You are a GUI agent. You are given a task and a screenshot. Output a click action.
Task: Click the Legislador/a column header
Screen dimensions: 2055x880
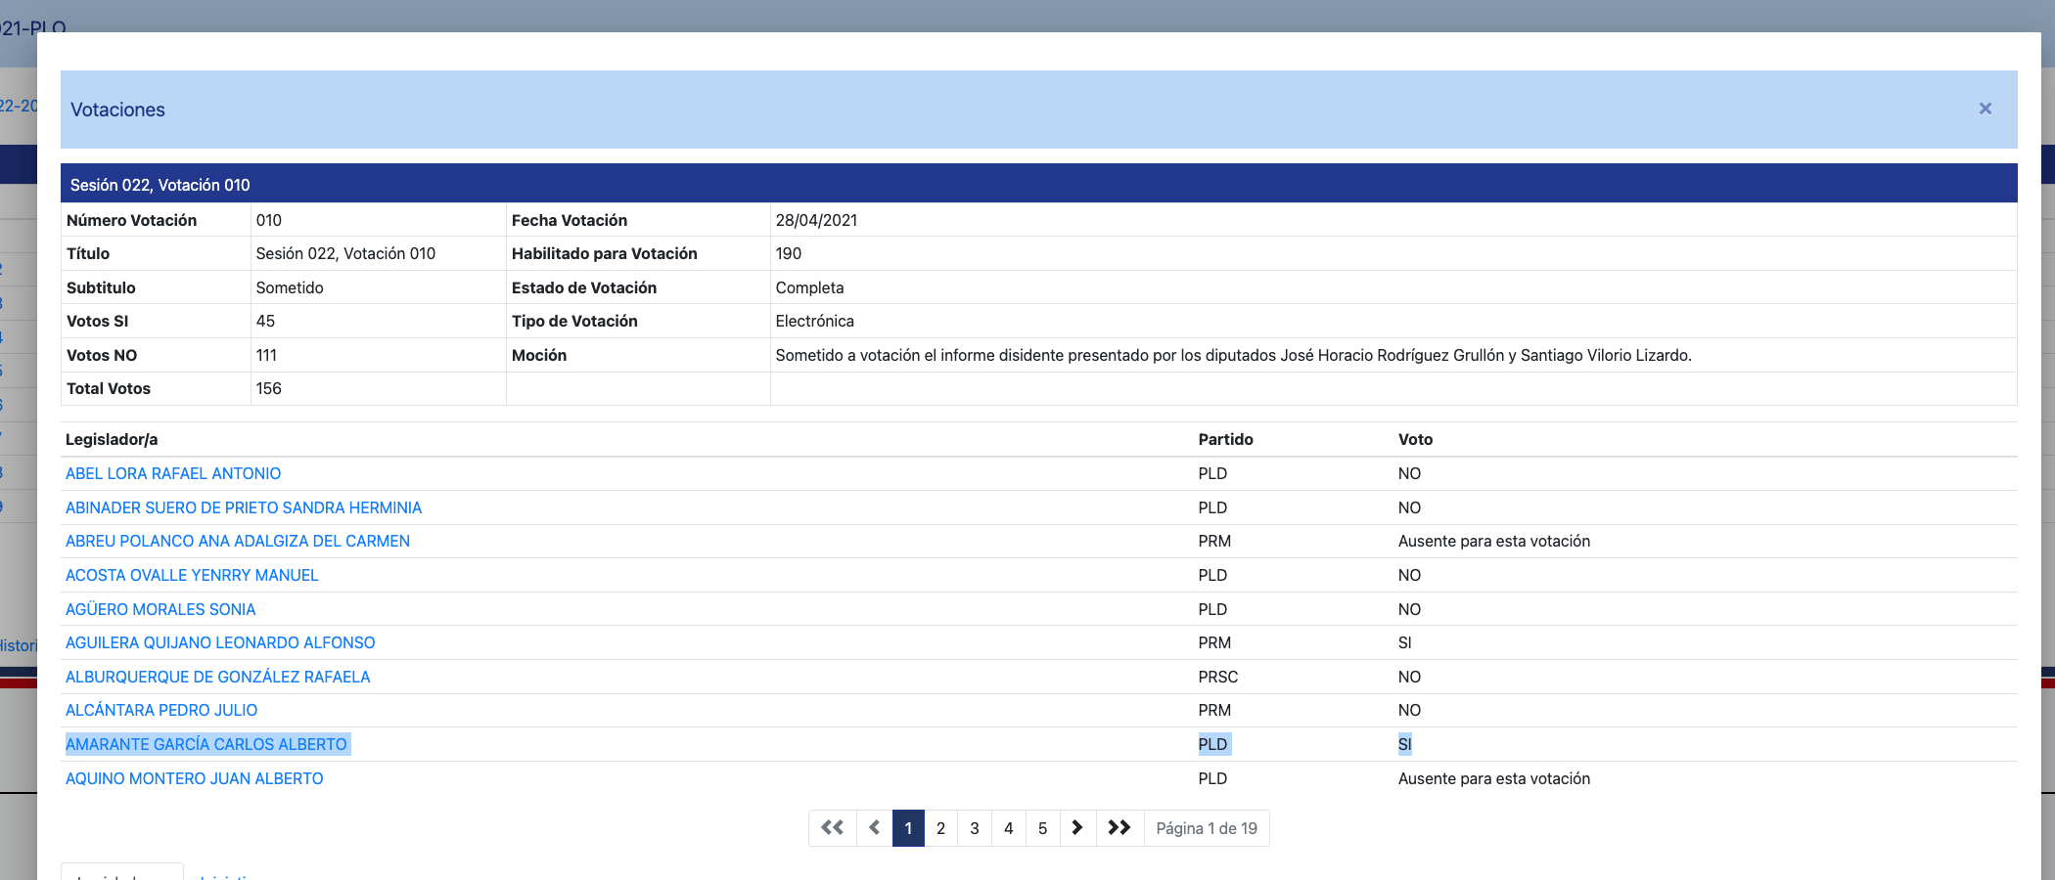pos(112,439)
